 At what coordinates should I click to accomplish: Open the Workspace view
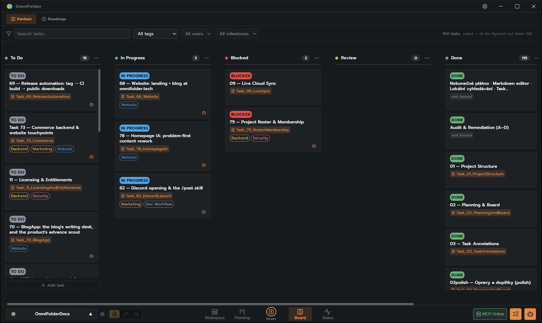tap(214, 314)
